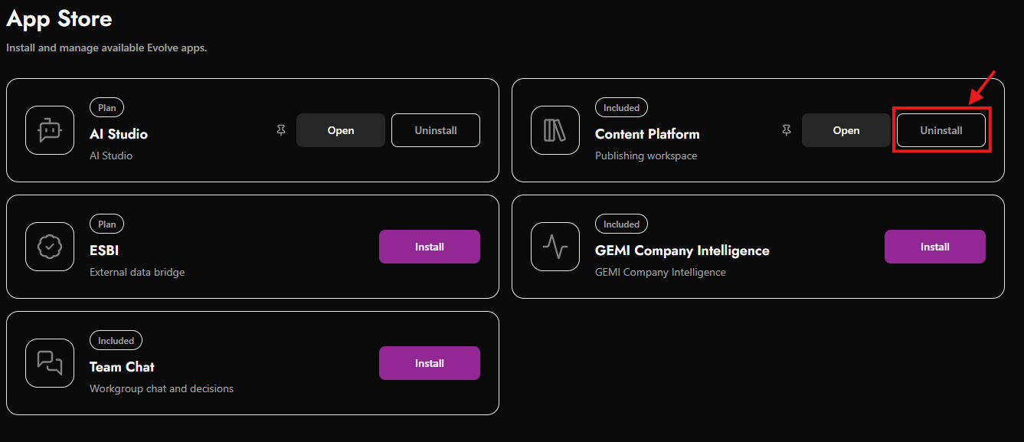Viewport: 1024px width, 442px height.
Task: Uninstall the AI Studio app
Action: coord(436,130)
